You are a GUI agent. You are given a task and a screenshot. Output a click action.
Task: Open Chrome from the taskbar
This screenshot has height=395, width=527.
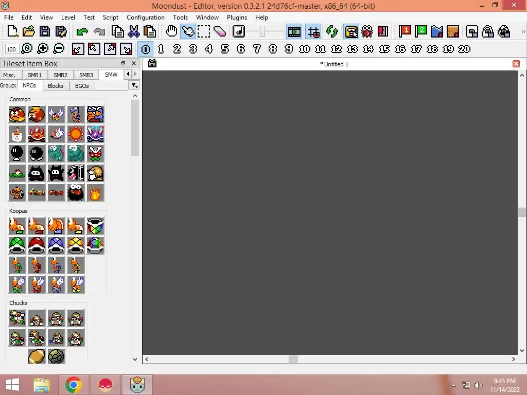(74, 385)
